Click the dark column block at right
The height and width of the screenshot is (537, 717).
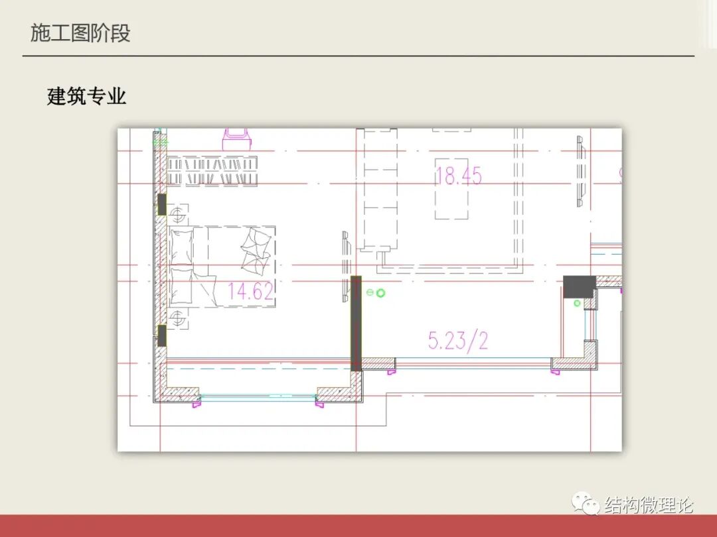point(579,287)
